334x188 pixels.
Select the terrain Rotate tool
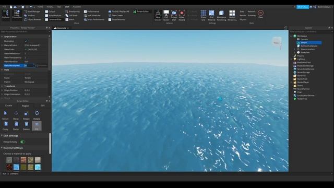37,115
